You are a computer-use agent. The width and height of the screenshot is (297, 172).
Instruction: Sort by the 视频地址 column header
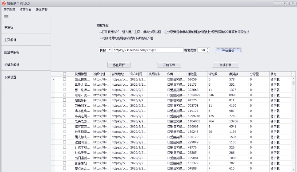(x=101, y=74)
